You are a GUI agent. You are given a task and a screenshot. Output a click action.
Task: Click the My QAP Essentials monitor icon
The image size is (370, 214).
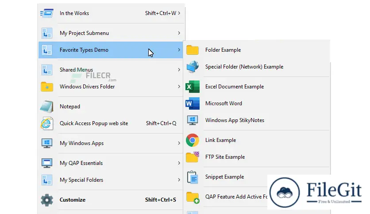(x=47, y=163)
